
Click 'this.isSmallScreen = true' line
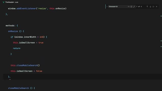pos(28,43)
